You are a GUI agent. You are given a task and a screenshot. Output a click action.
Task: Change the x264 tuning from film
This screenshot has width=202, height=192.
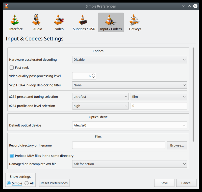159,97
